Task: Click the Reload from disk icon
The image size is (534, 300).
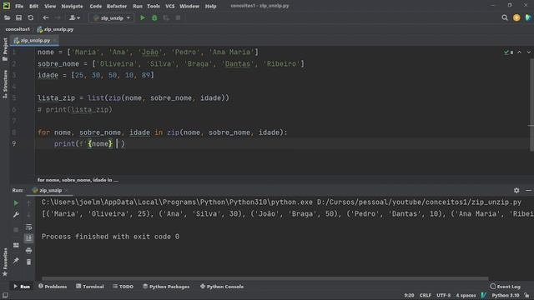Action: pos(31,17)
